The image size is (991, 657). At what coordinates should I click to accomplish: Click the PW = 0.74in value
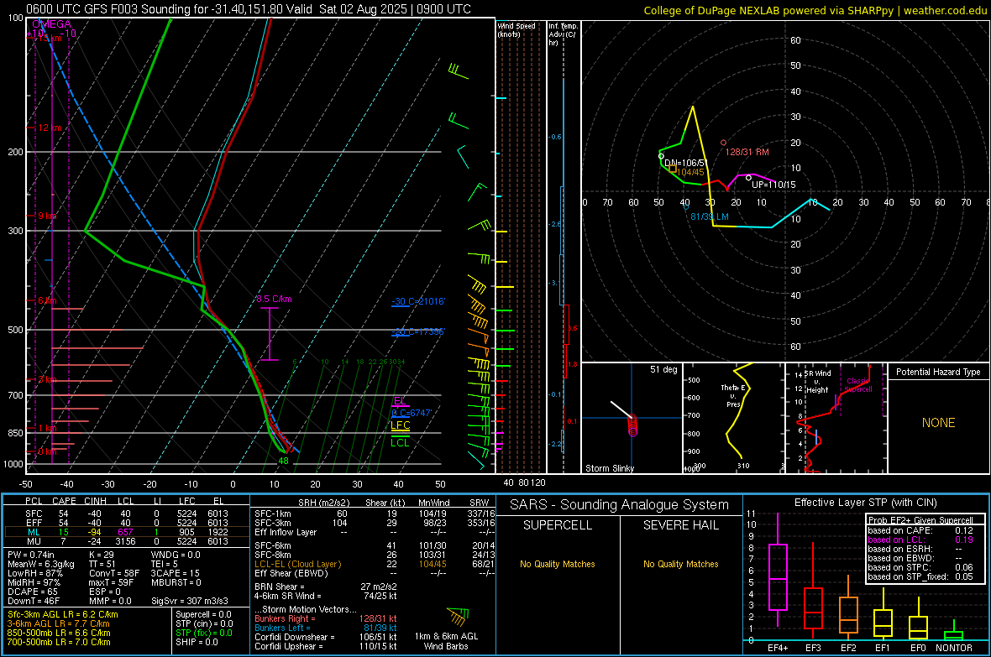[31, 555]
